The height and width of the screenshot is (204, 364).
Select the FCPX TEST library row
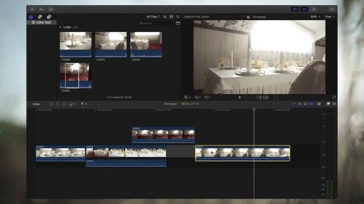(42, 23)
